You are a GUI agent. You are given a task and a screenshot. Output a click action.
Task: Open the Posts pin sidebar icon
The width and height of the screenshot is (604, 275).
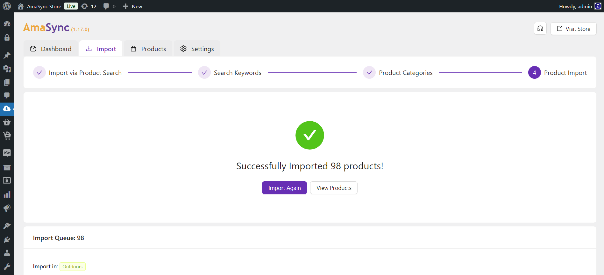pyautogui.click(x=7, y=55)
